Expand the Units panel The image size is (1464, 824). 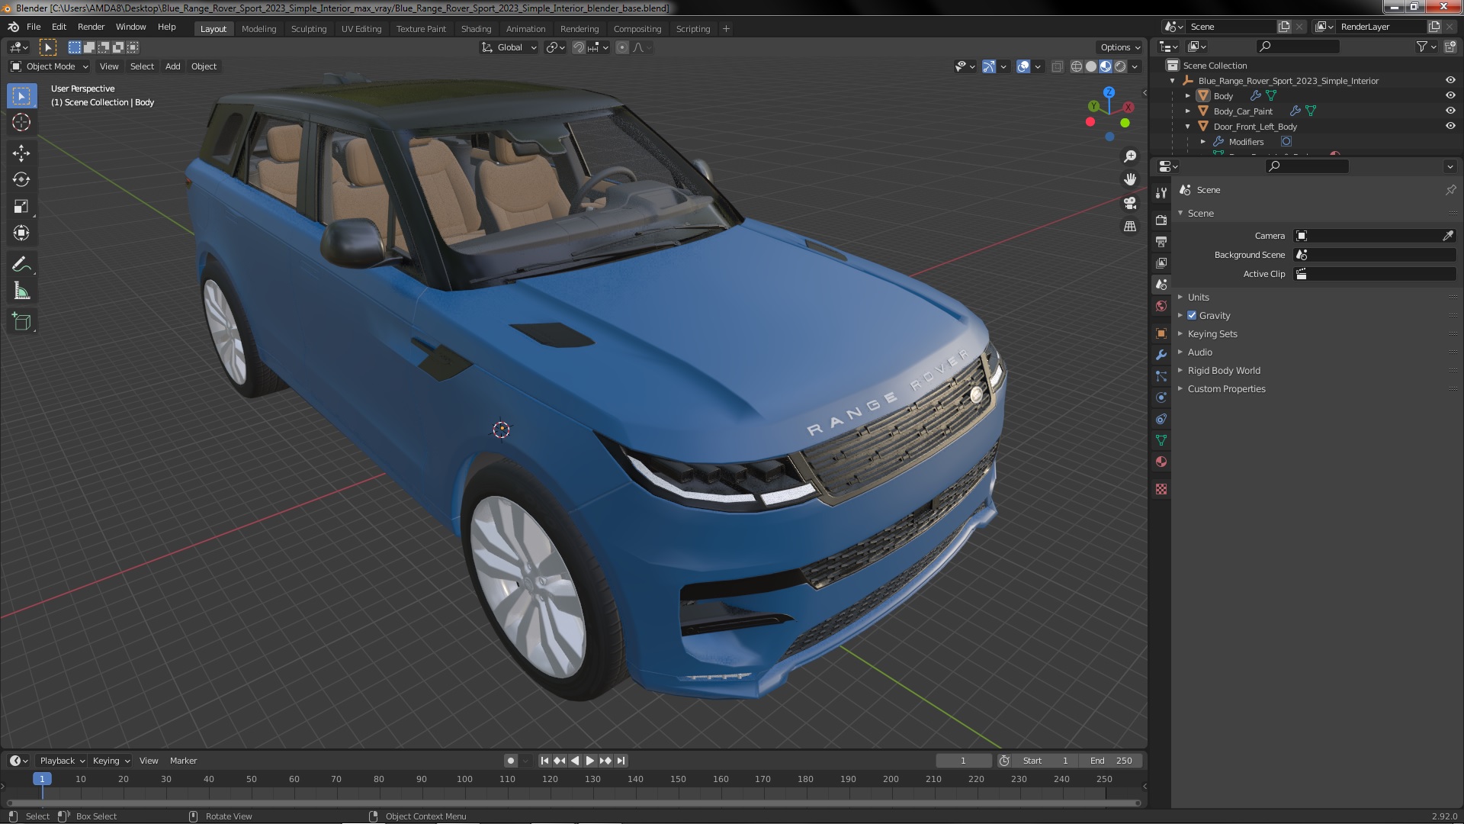[x=1198, y=298]
